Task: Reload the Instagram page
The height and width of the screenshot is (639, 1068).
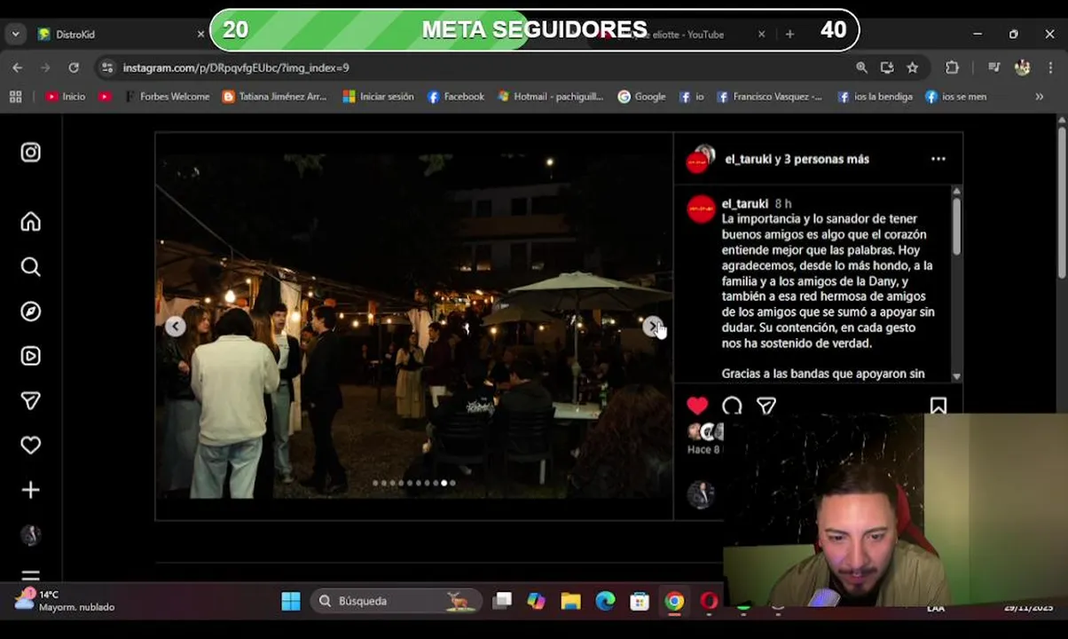Action: coord(74,67)
